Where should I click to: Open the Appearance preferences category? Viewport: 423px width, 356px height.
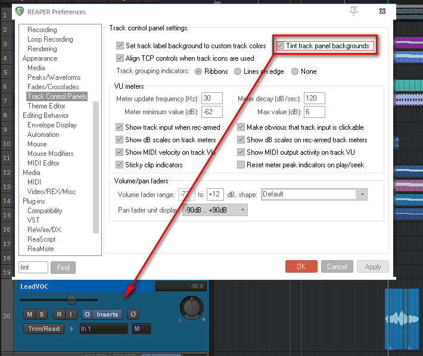pyautogui.click(x=40, y=58)
